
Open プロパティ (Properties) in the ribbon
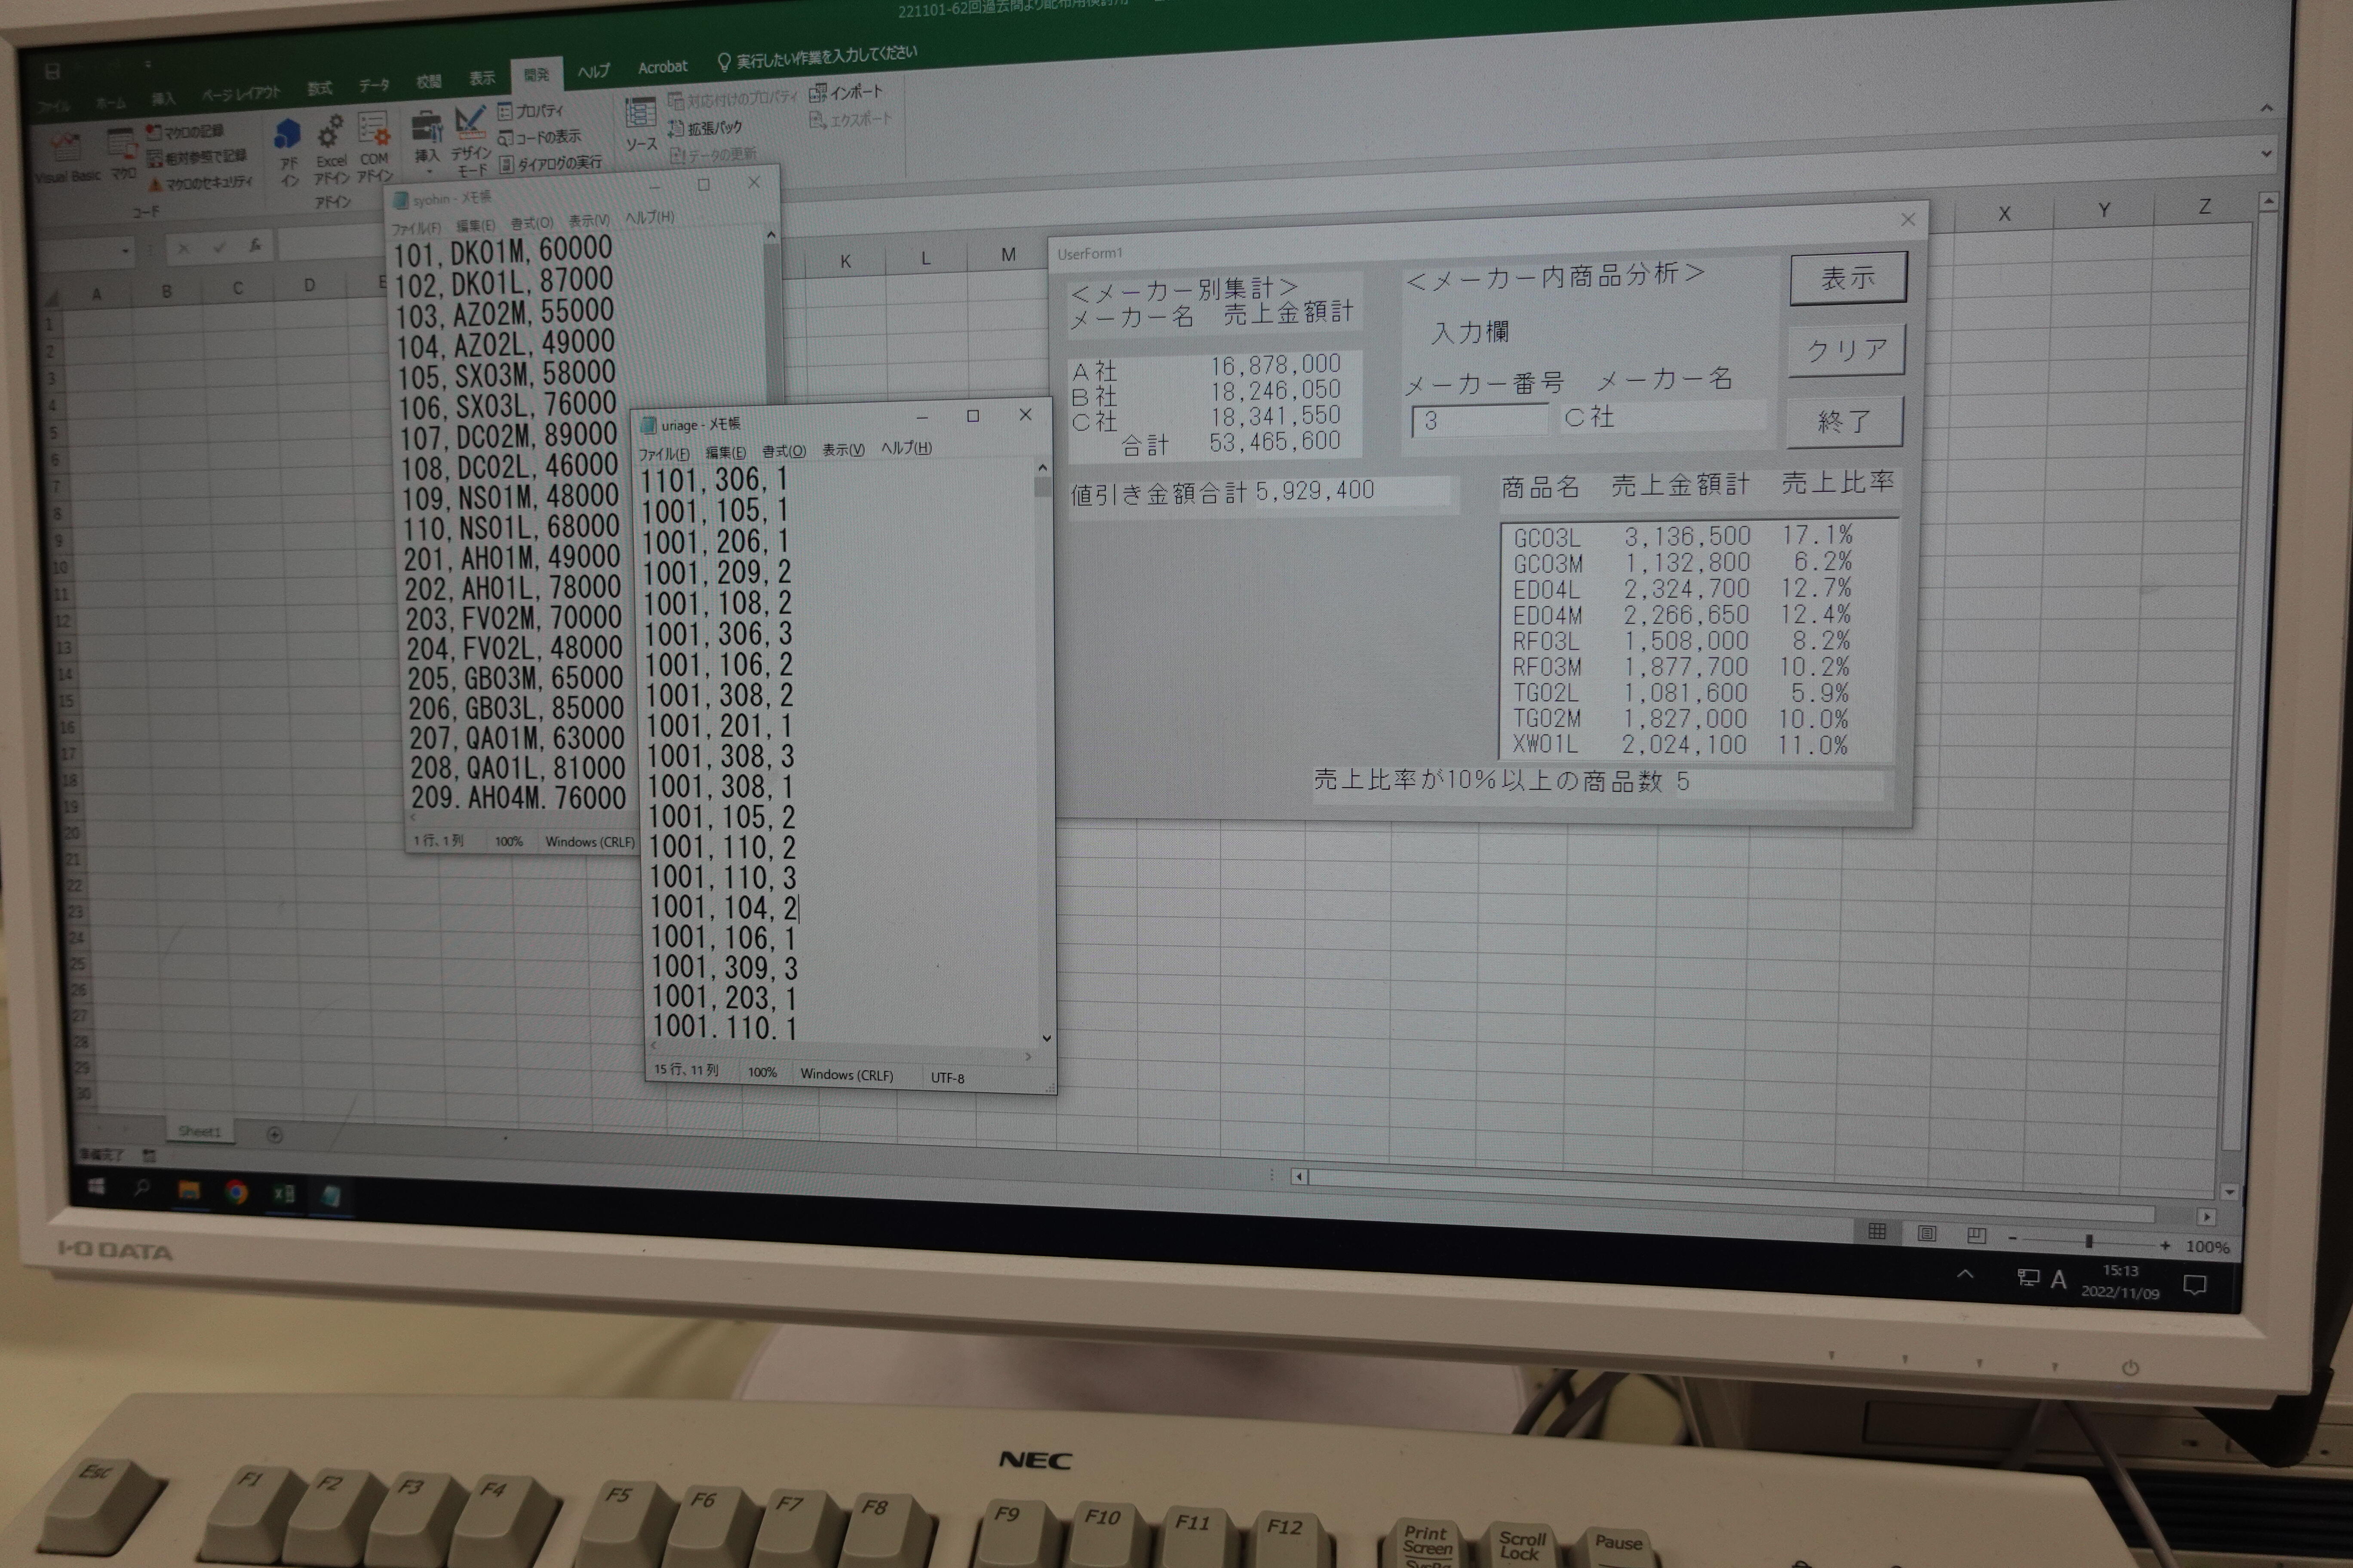tap(531, 111)
